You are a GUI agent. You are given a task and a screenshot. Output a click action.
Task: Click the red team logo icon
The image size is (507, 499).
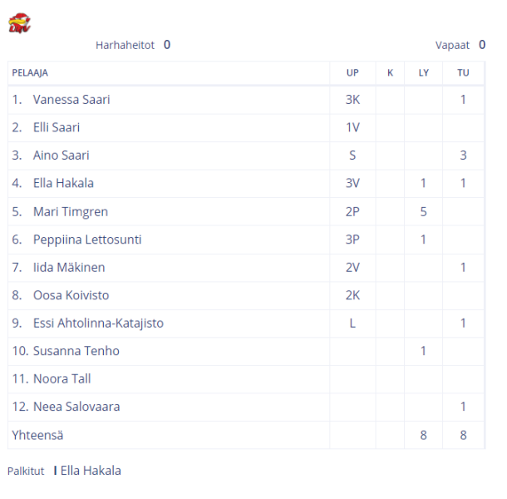(20, 23)
